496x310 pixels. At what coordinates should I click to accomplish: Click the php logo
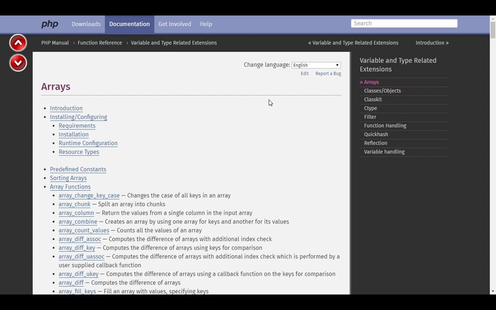pos(50,24)
